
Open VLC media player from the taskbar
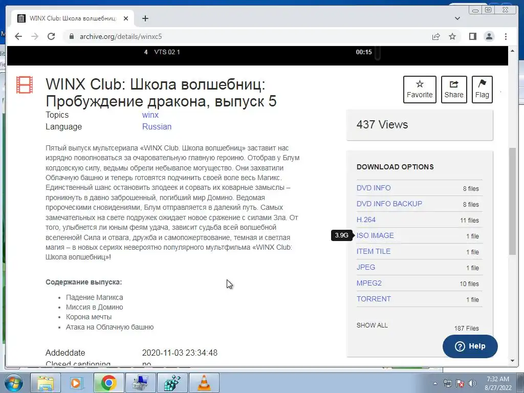[x=204, y=383]
